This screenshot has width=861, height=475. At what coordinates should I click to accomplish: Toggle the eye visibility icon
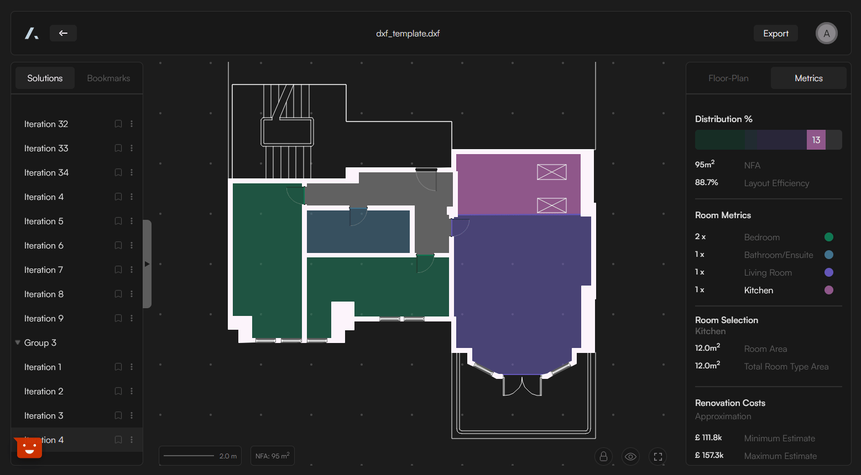pos(630,457)
